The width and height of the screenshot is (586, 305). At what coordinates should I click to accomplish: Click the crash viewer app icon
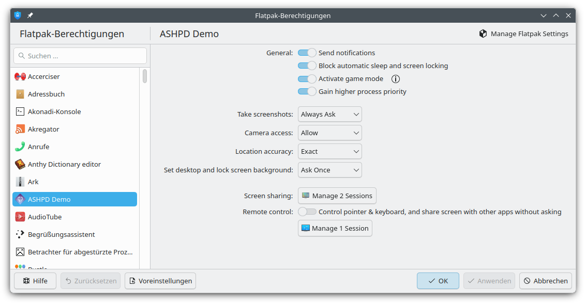coord(20,252)
